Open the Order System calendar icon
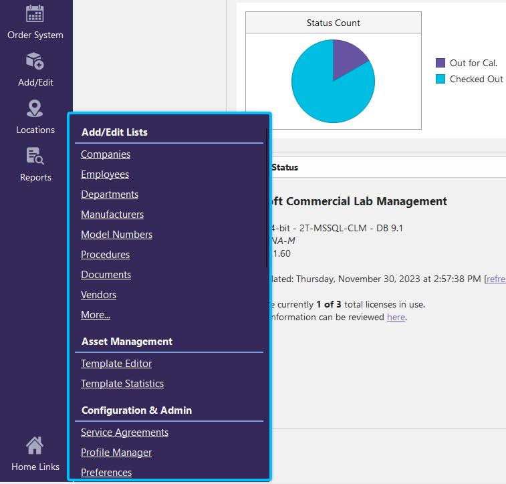506x484 pixels. click(35, 14)
